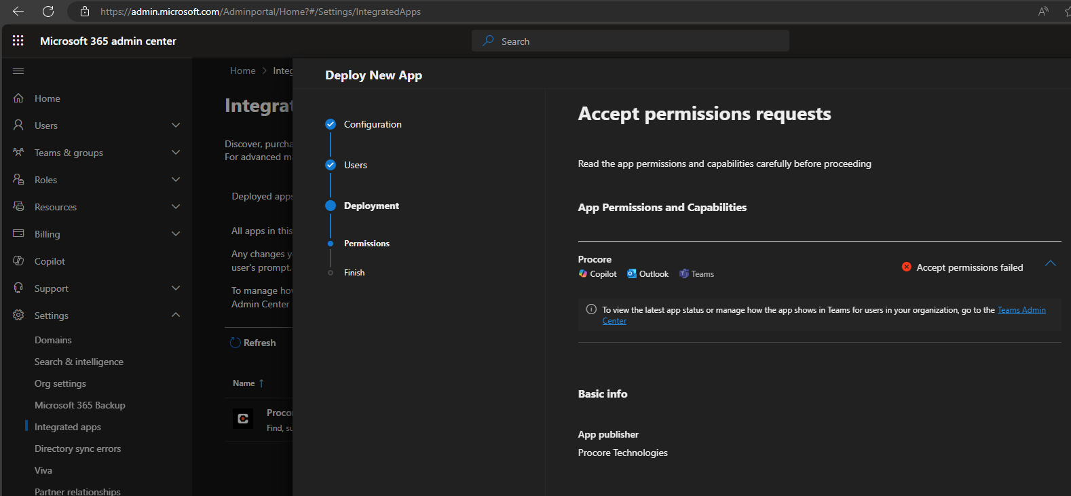Click the Configuration step checkmark circle
The image size is (1071, 496).
click(x=331, y=124)
